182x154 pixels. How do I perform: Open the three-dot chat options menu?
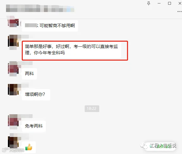[180, 11]
